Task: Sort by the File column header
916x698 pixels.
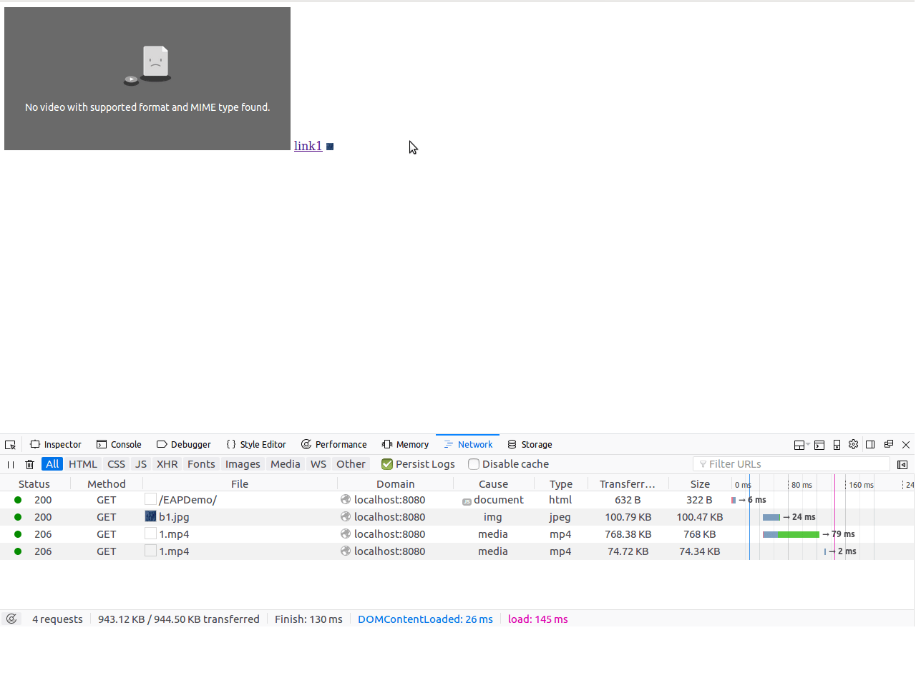Action: pyautogui.click(x=240, y=484)
